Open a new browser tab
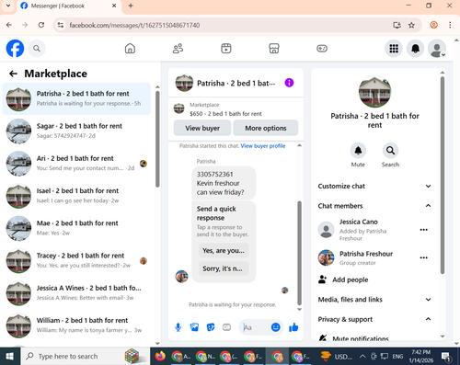 coord(131,6)
